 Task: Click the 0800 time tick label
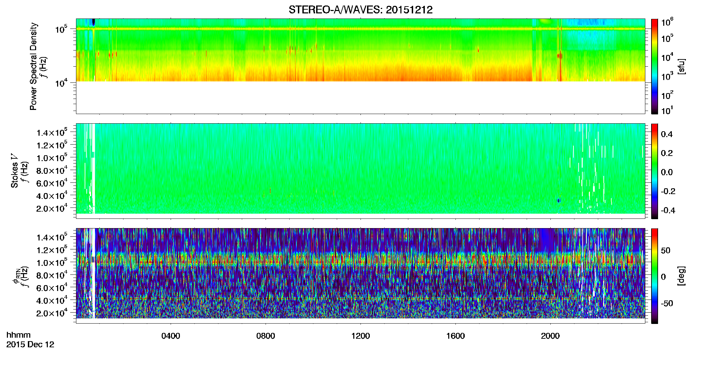266,336
